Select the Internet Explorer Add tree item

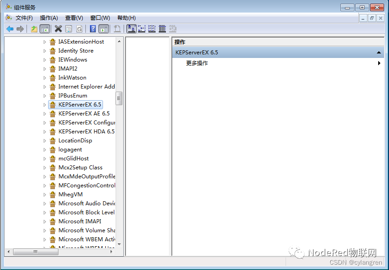[x=86, y=87]
